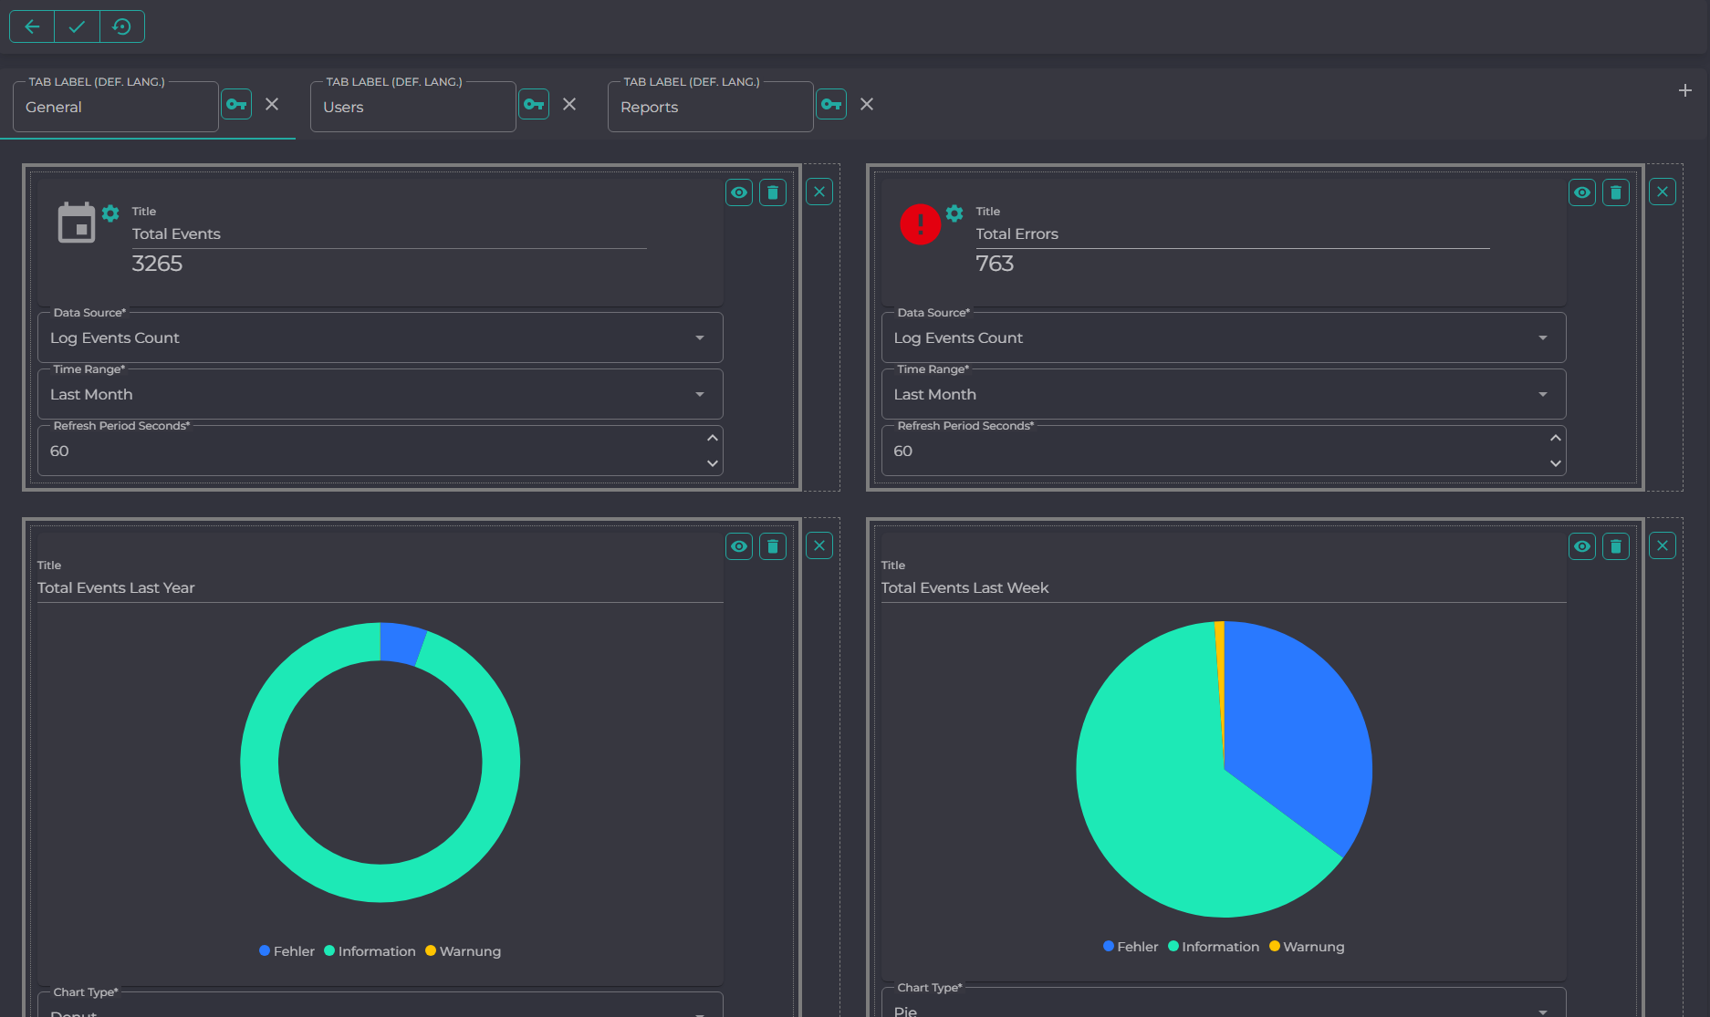Click the restore history icon
The width and height of the screenshot is (1710, 1017).
click(x=122, y=26)
